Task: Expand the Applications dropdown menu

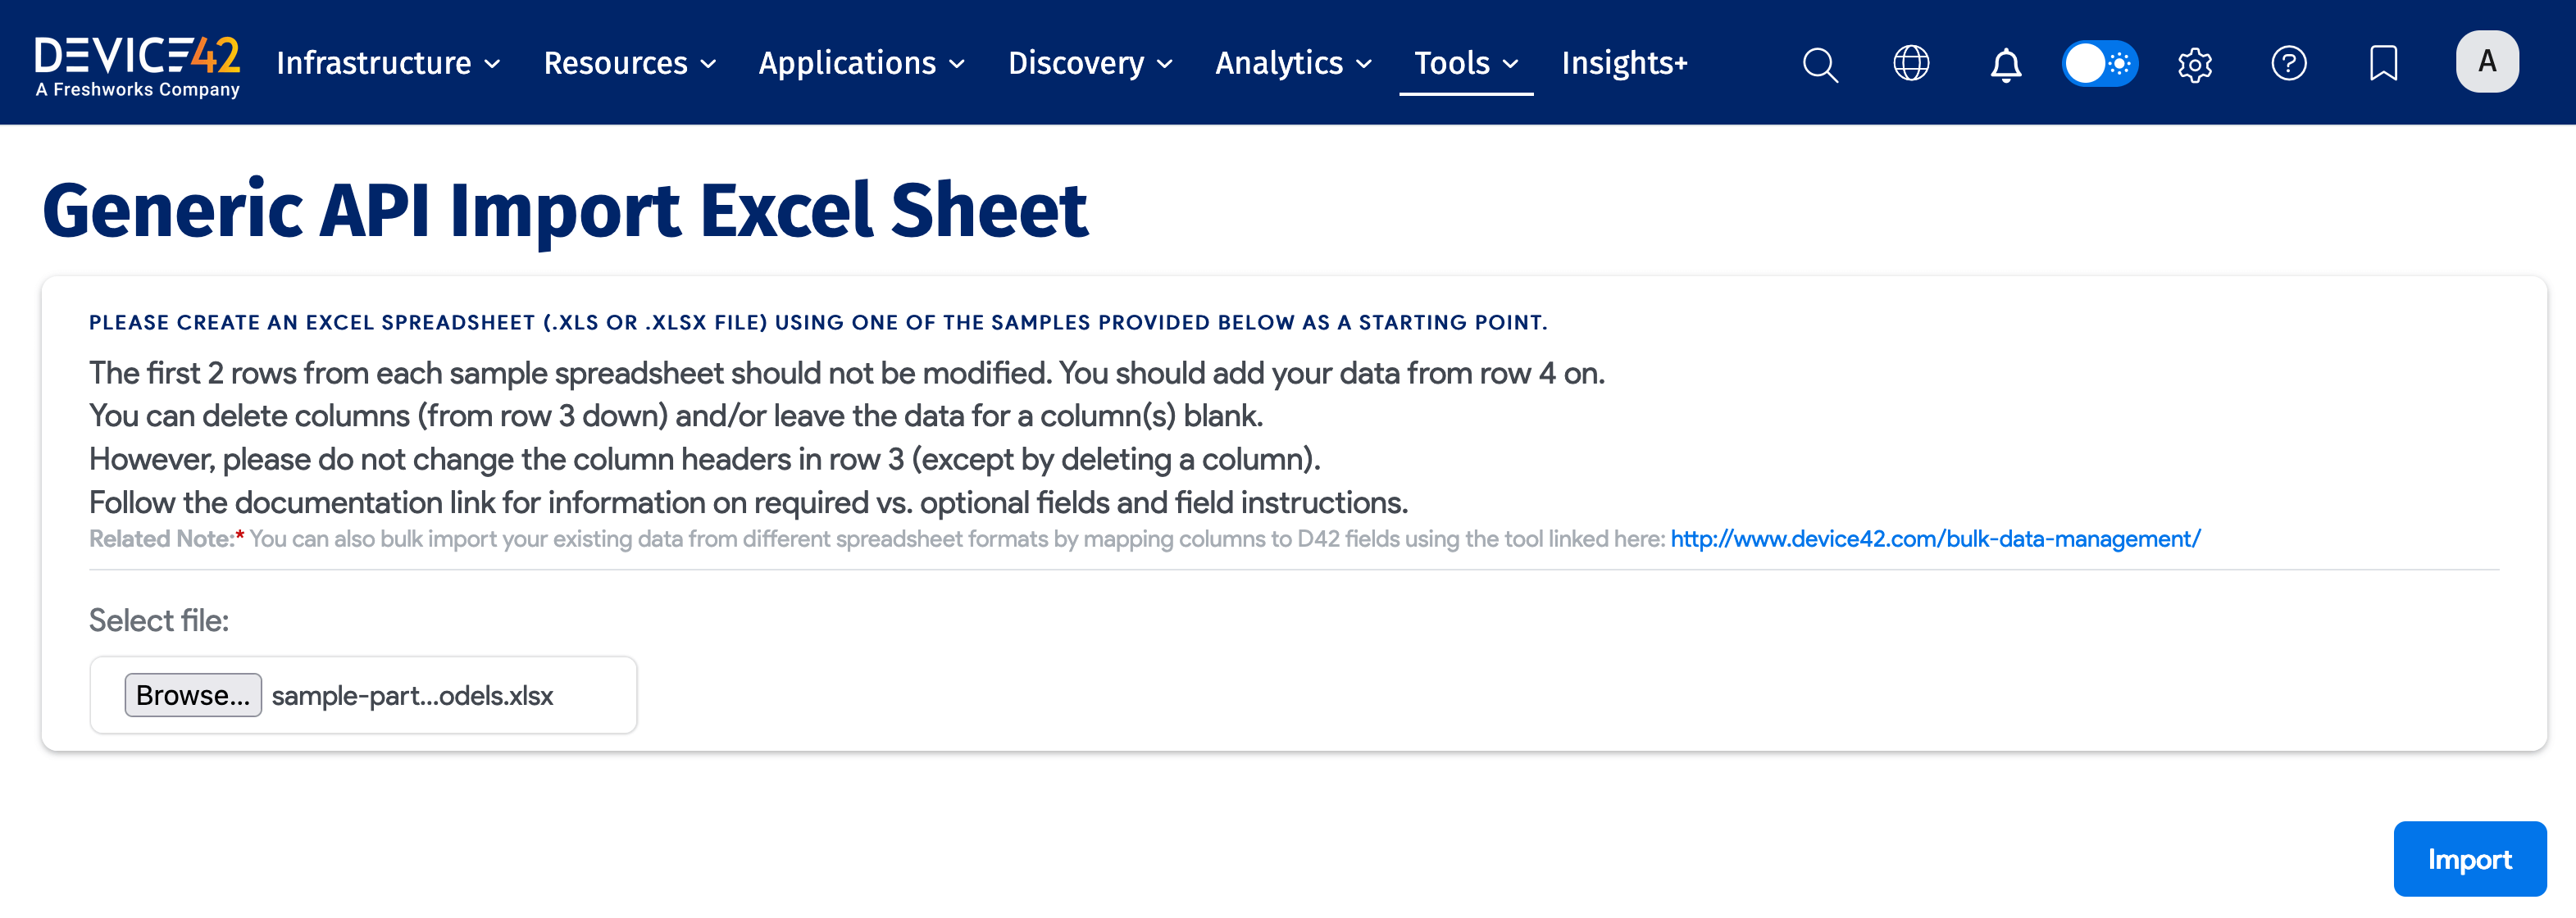Action: 861,64
